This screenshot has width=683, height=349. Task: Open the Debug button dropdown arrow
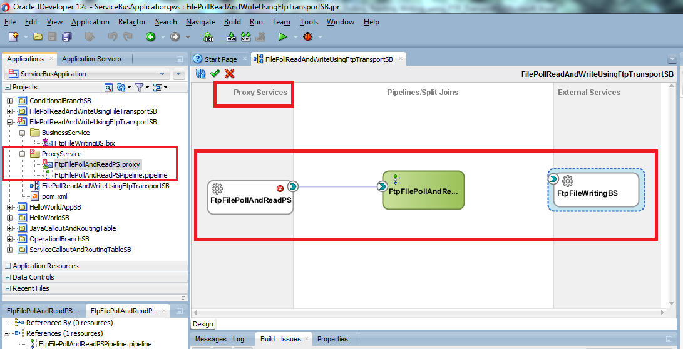(320, 38)
